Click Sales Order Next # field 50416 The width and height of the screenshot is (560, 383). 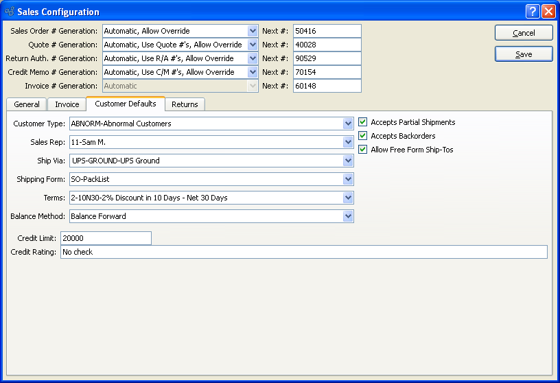click(x=327, y=31)
